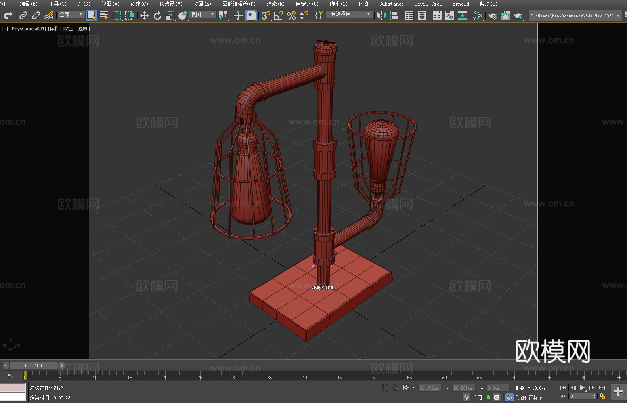Toggle the Angle Snap button
Screen dimensions: 627x403
click(x=278, y=15)
